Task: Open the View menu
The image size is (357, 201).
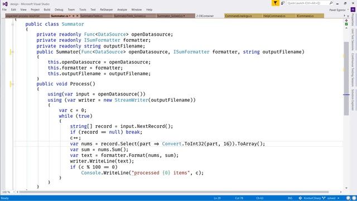Action: 23,10
